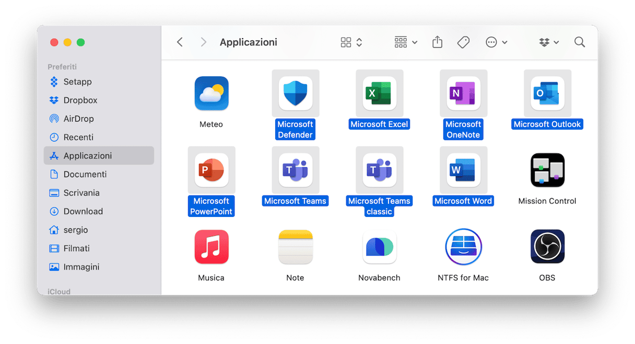Open the Microsoft Excel app icon
The height and width of the screenshot is (344, 635).
click(x=379, y=94)
